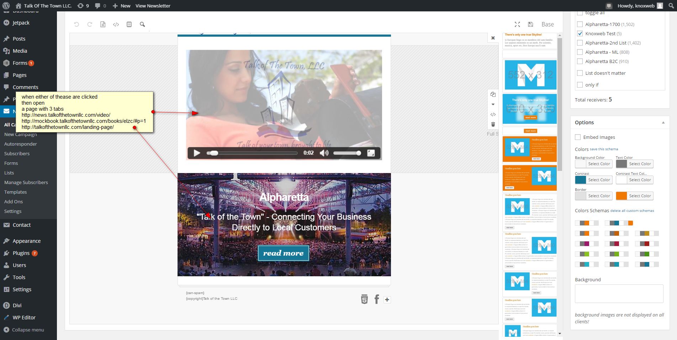Click the video volume slider
Viewport: 677px width, 340px height.
click(x=347, y=153)
